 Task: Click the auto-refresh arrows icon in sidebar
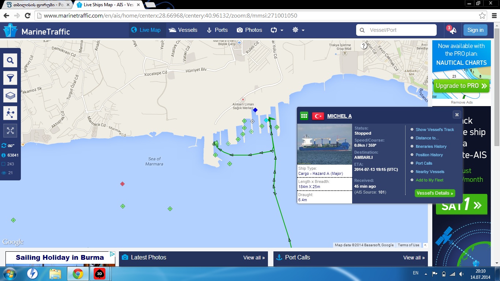(4, 146)
